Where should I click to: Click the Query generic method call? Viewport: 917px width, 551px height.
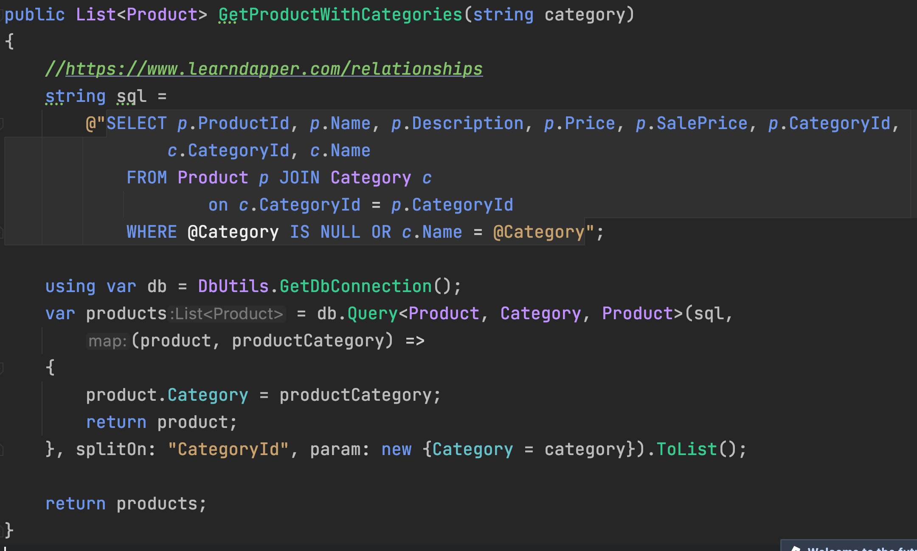click(372, 314)
